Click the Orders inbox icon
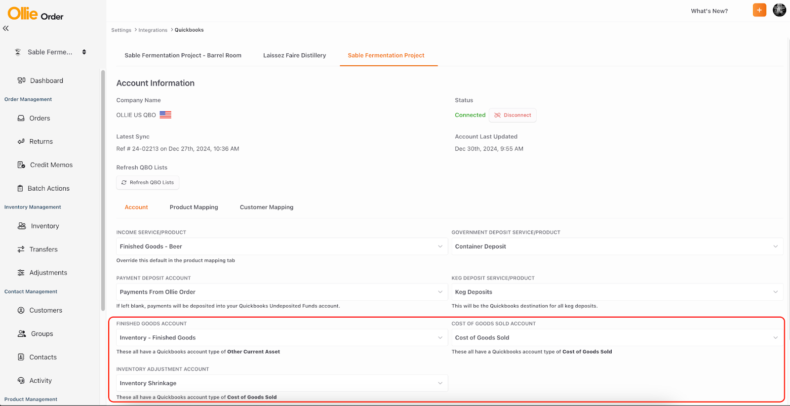This screenshot has width=790, height=406. coord(21,118)
